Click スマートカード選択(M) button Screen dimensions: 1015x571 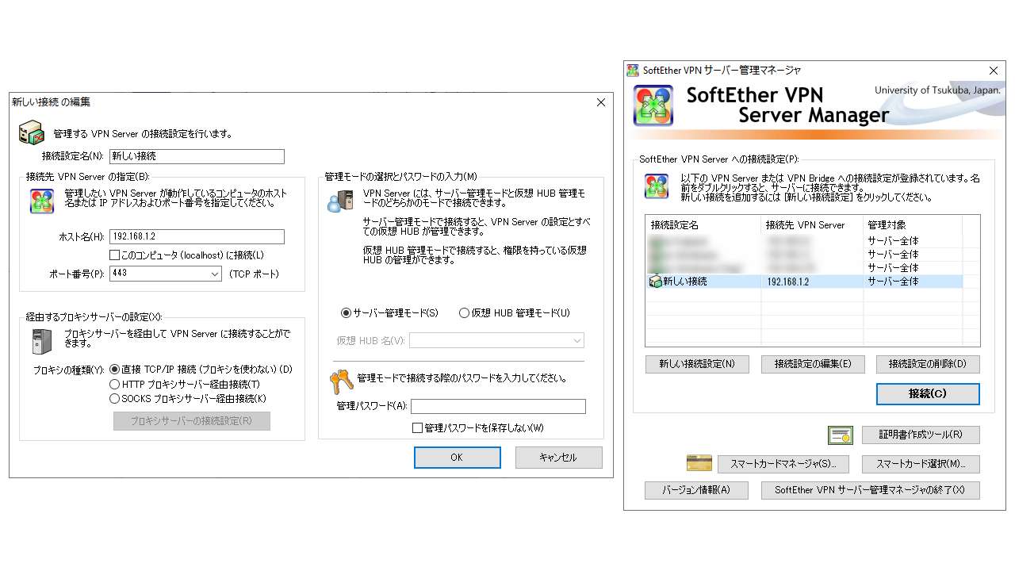click(921, 464)
